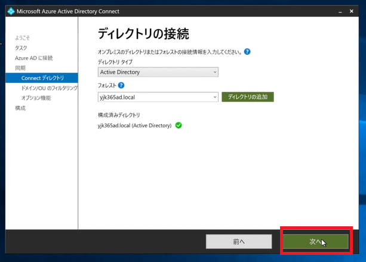Click 前へ to go back
The image size is (366, 262).
coord(239,241)
